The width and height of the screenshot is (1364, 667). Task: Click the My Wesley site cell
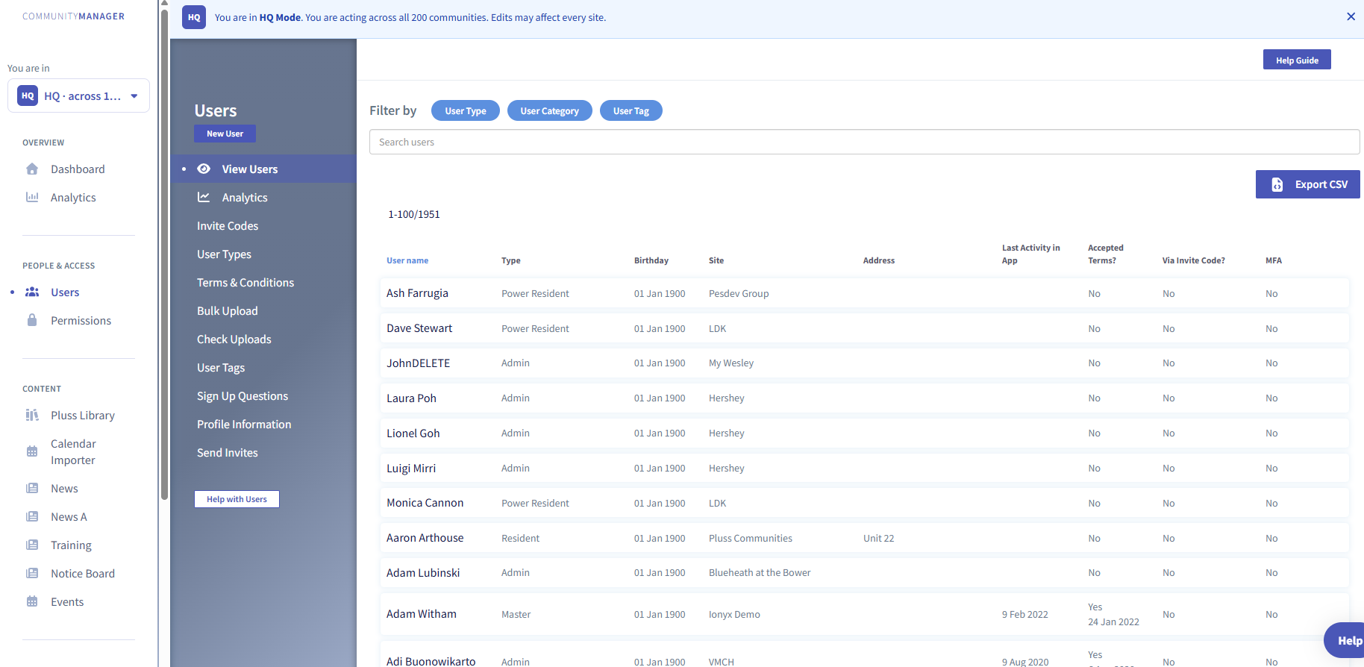pos(731,363)
